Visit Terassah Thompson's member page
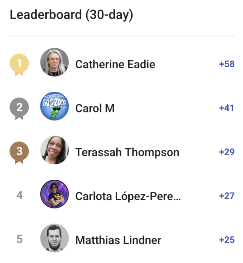The width and height of the screenshot is (243, 263). tap(127, 152)
